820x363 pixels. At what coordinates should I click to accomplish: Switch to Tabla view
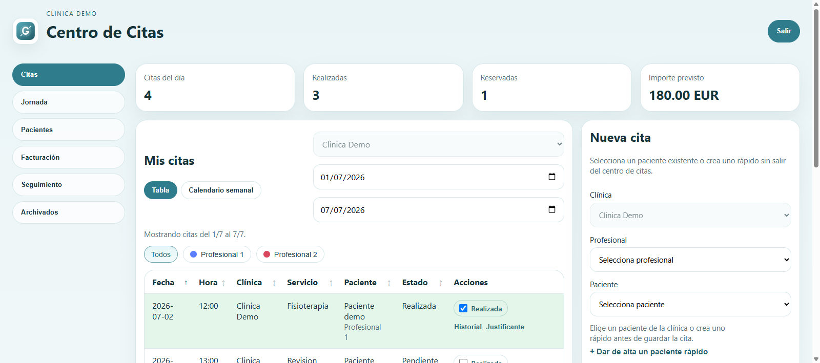[160, 190]
